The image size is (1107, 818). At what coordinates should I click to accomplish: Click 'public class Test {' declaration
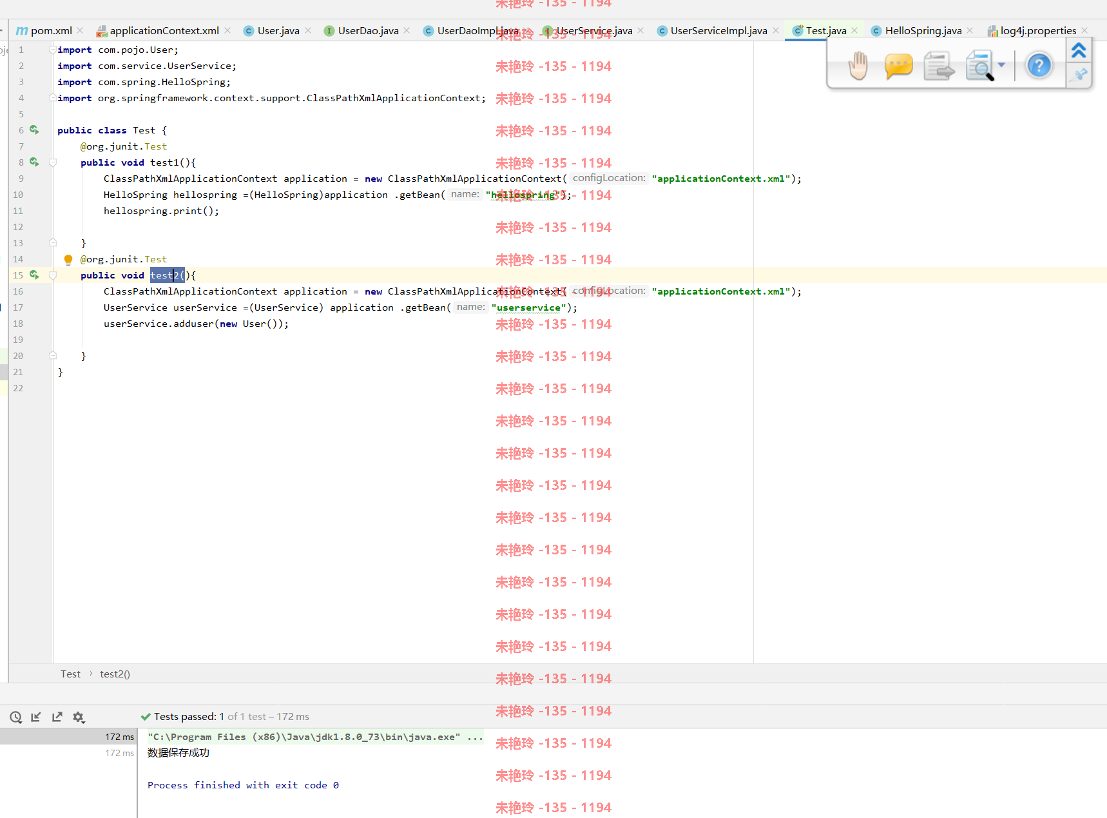click(x=112, y=130)
